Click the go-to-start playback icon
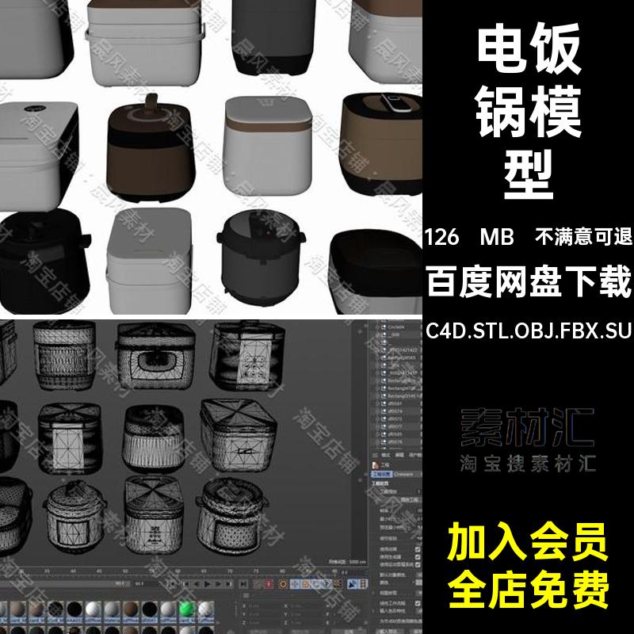The height and width of the screenshot is (634, 634). [185, 584]
